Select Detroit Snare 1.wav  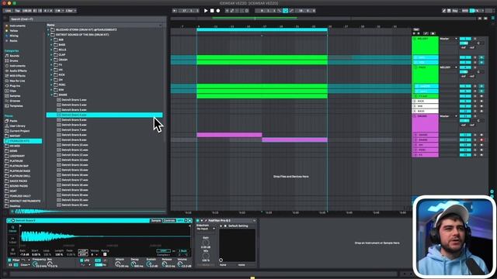(75, 100)
